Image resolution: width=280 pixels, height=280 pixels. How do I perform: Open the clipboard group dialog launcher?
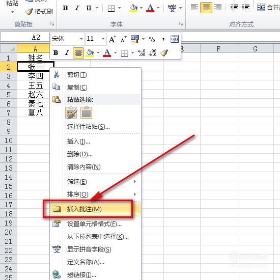click(x=52, y=24)
